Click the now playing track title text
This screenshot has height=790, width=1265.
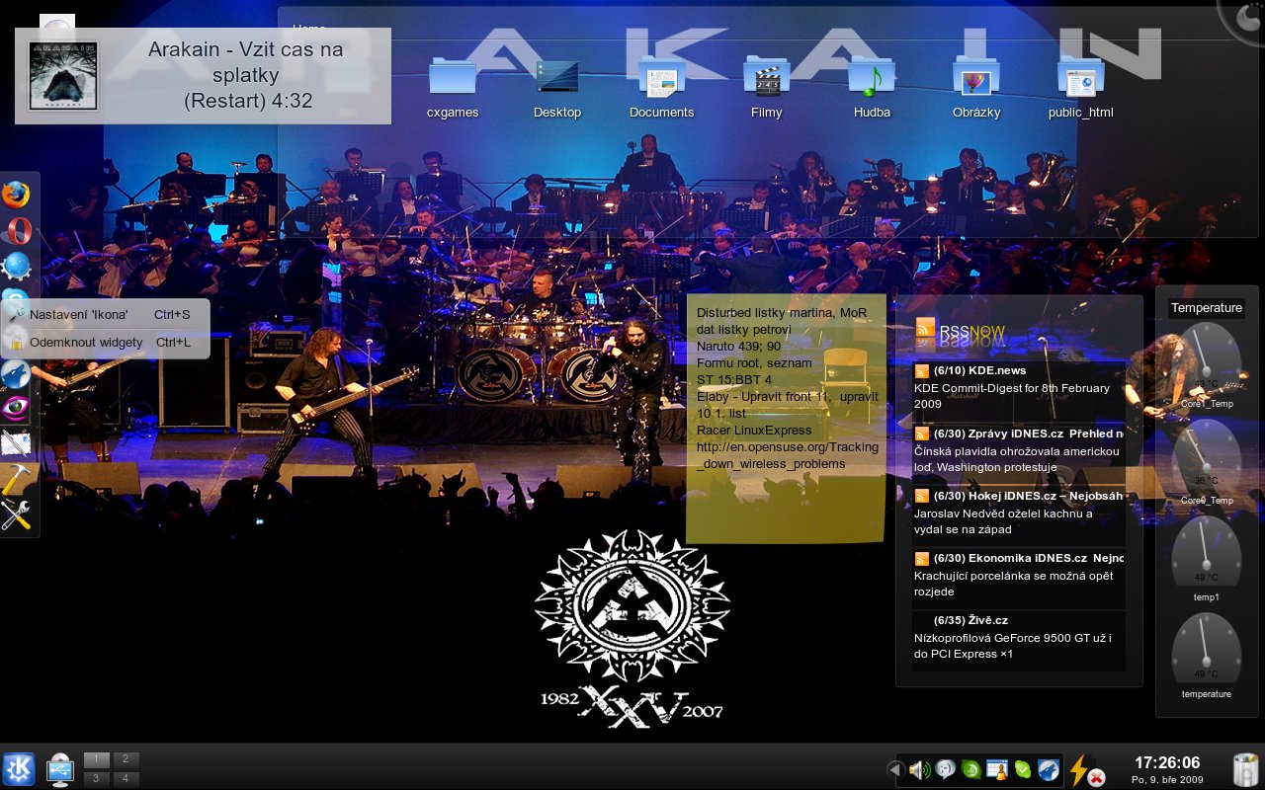246,74
